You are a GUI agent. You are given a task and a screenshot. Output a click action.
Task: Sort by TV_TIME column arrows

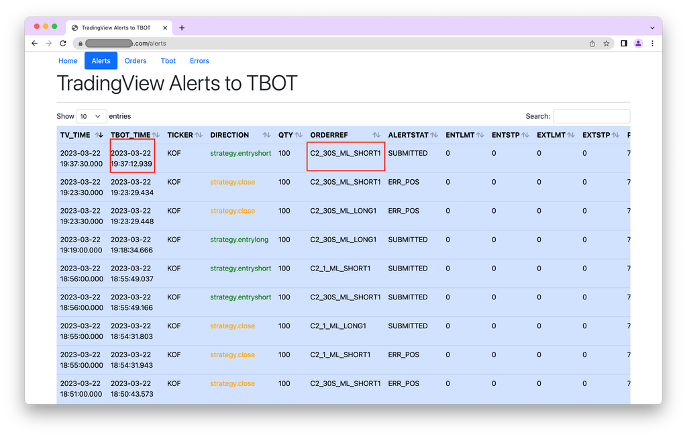tap(99, 135)
